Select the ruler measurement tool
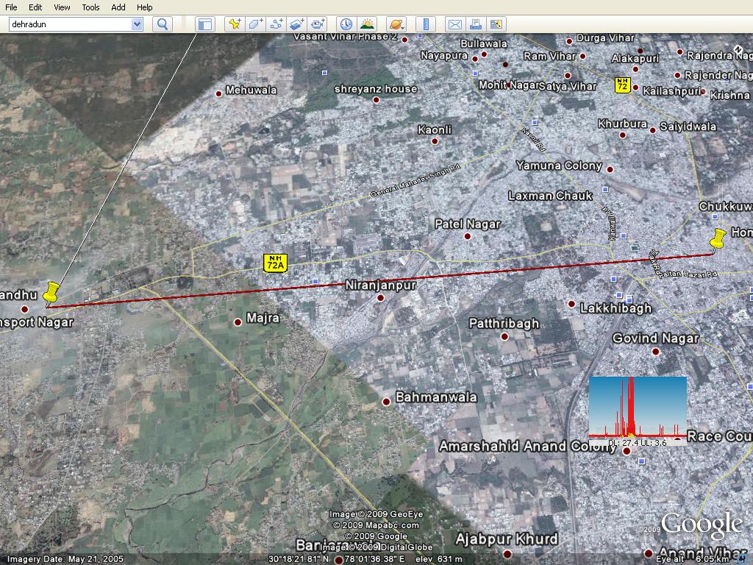753x565 pixels. tap(426, 24)
